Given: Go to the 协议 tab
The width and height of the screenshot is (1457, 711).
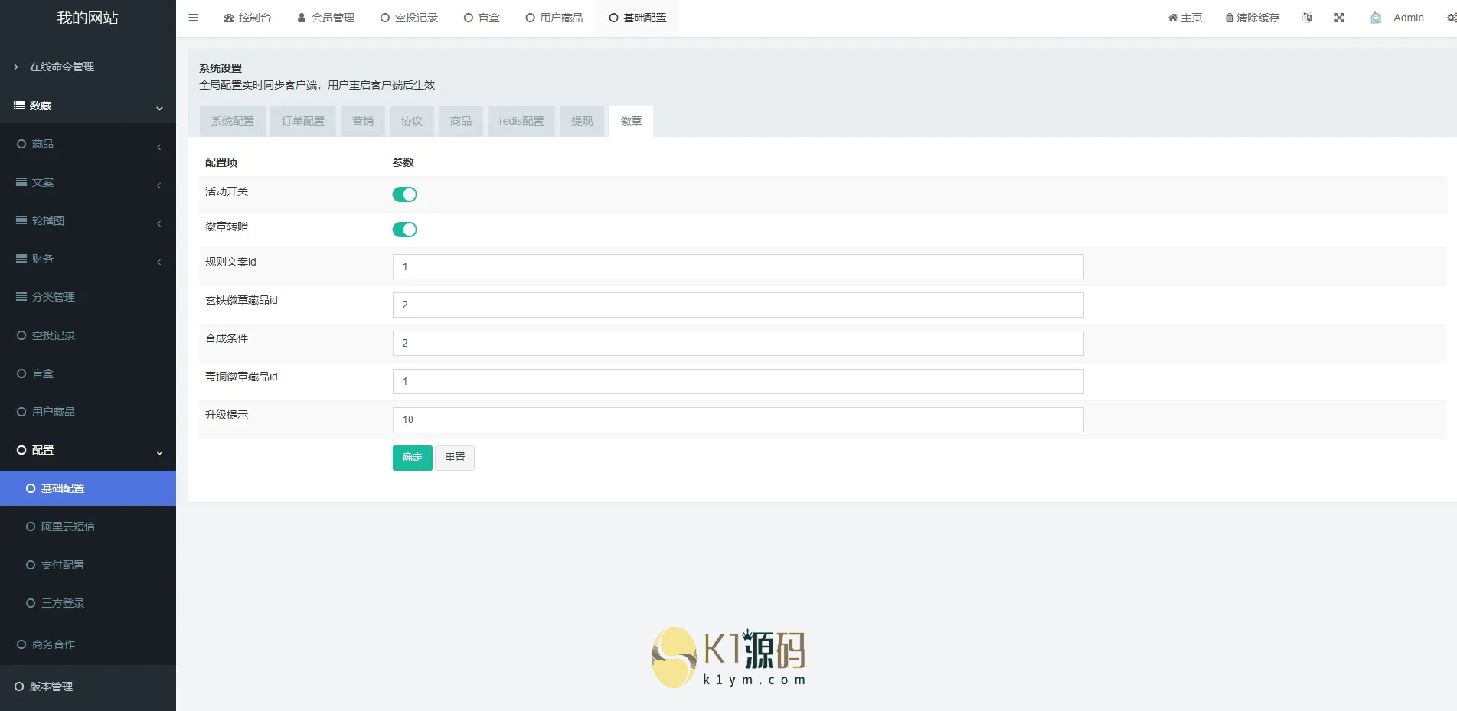Looking at the screenshot, I should tap(412, 121).
